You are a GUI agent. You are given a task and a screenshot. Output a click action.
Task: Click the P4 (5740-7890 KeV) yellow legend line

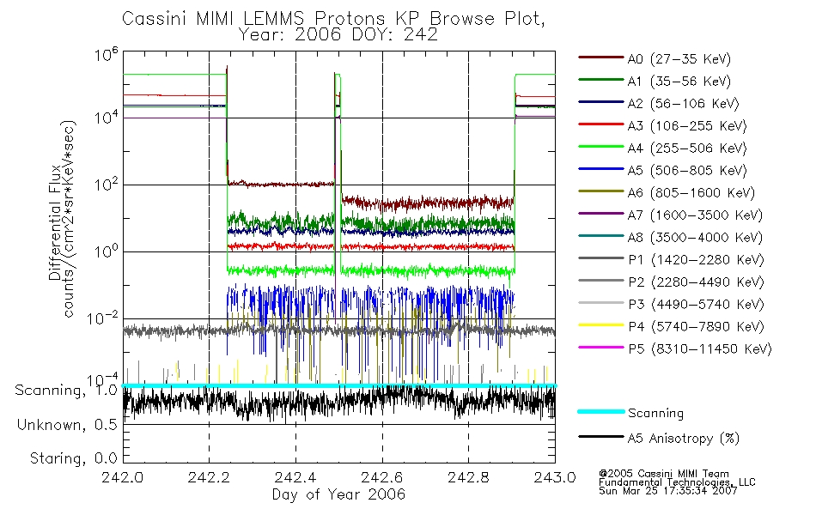pyautogui.click(x=601, y=325)
